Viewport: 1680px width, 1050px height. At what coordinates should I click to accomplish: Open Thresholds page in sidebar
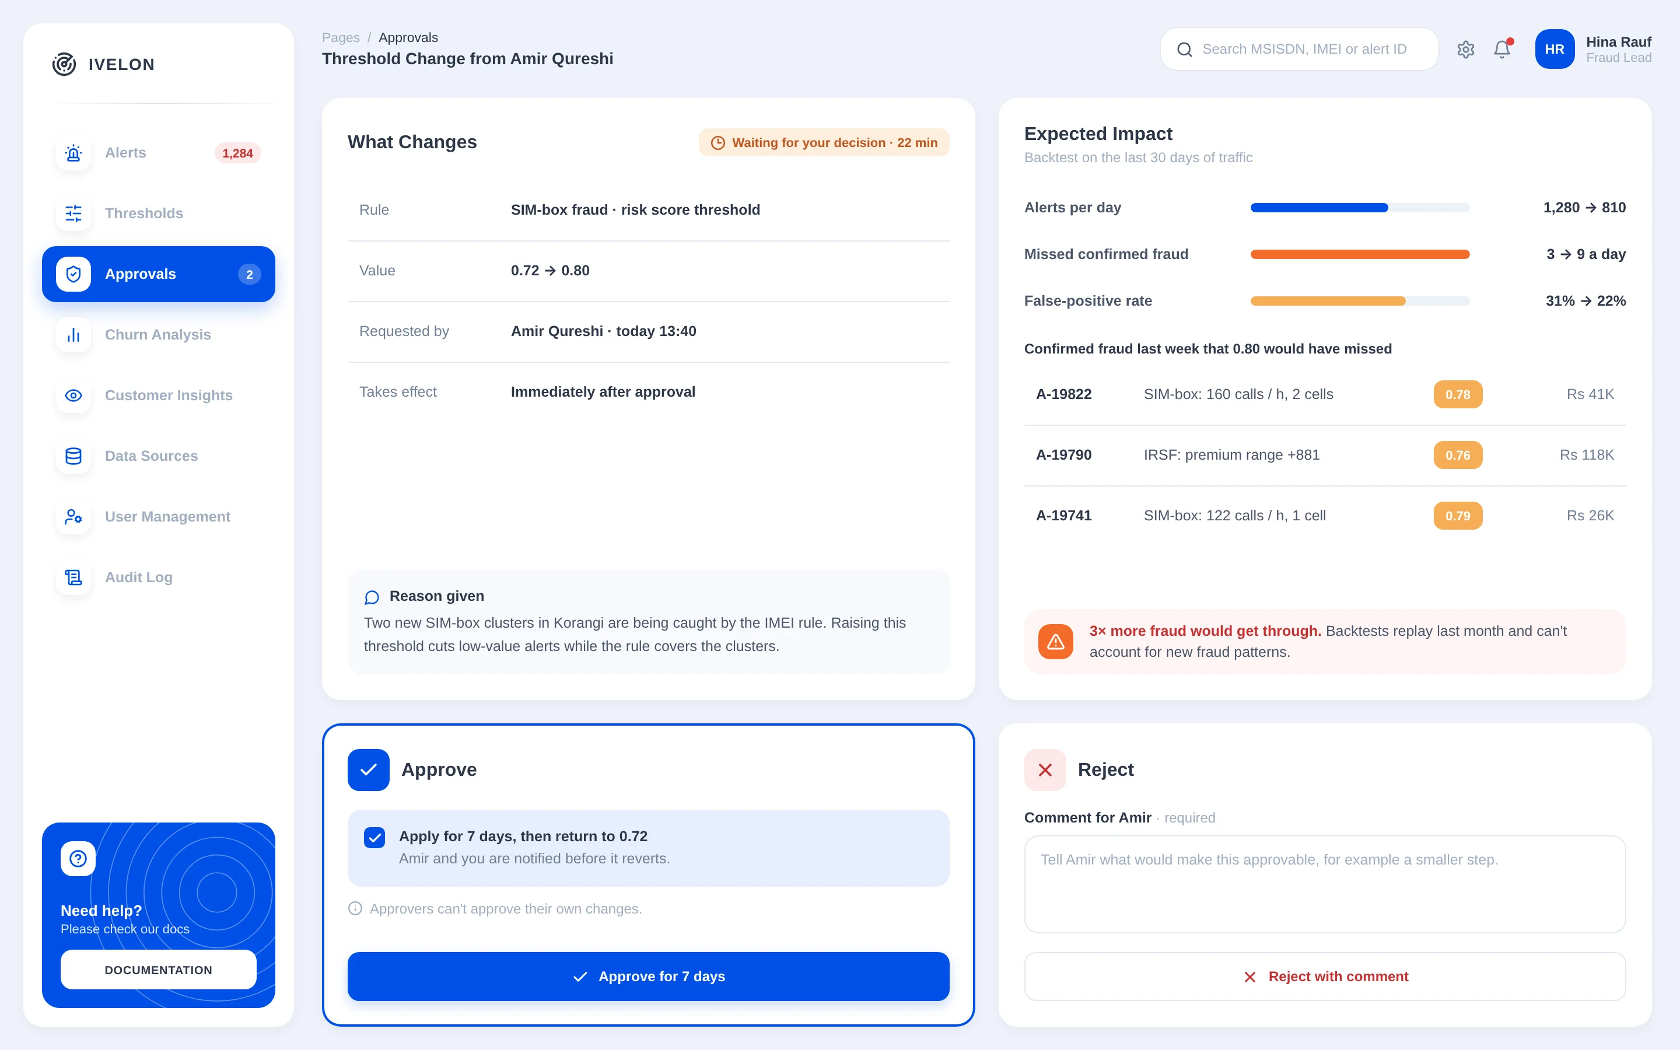(x=158, y=213)
